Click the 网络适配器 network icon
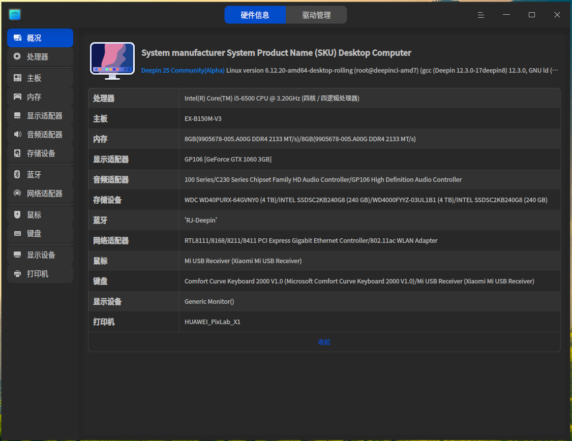 point(17,194)
